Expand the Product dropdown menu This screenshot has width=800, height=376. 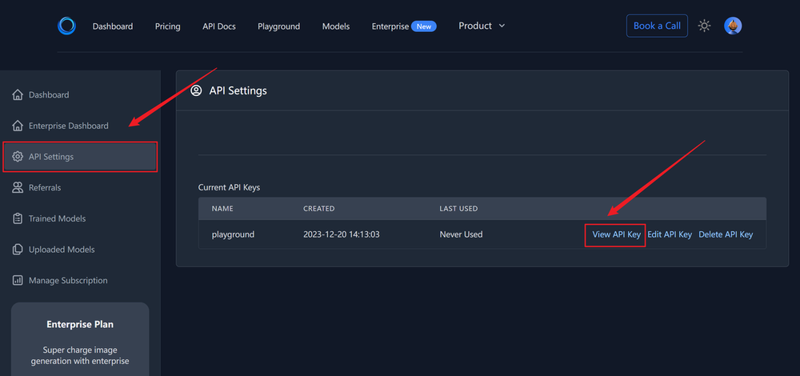coord(482,26)
